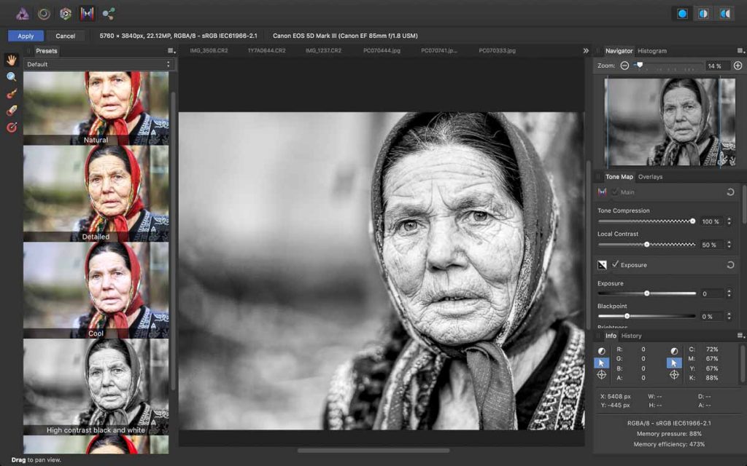The width and height of the screenshot is (747, 466).
Task: Open the Presets panel options menu
Action: point(171,51)
